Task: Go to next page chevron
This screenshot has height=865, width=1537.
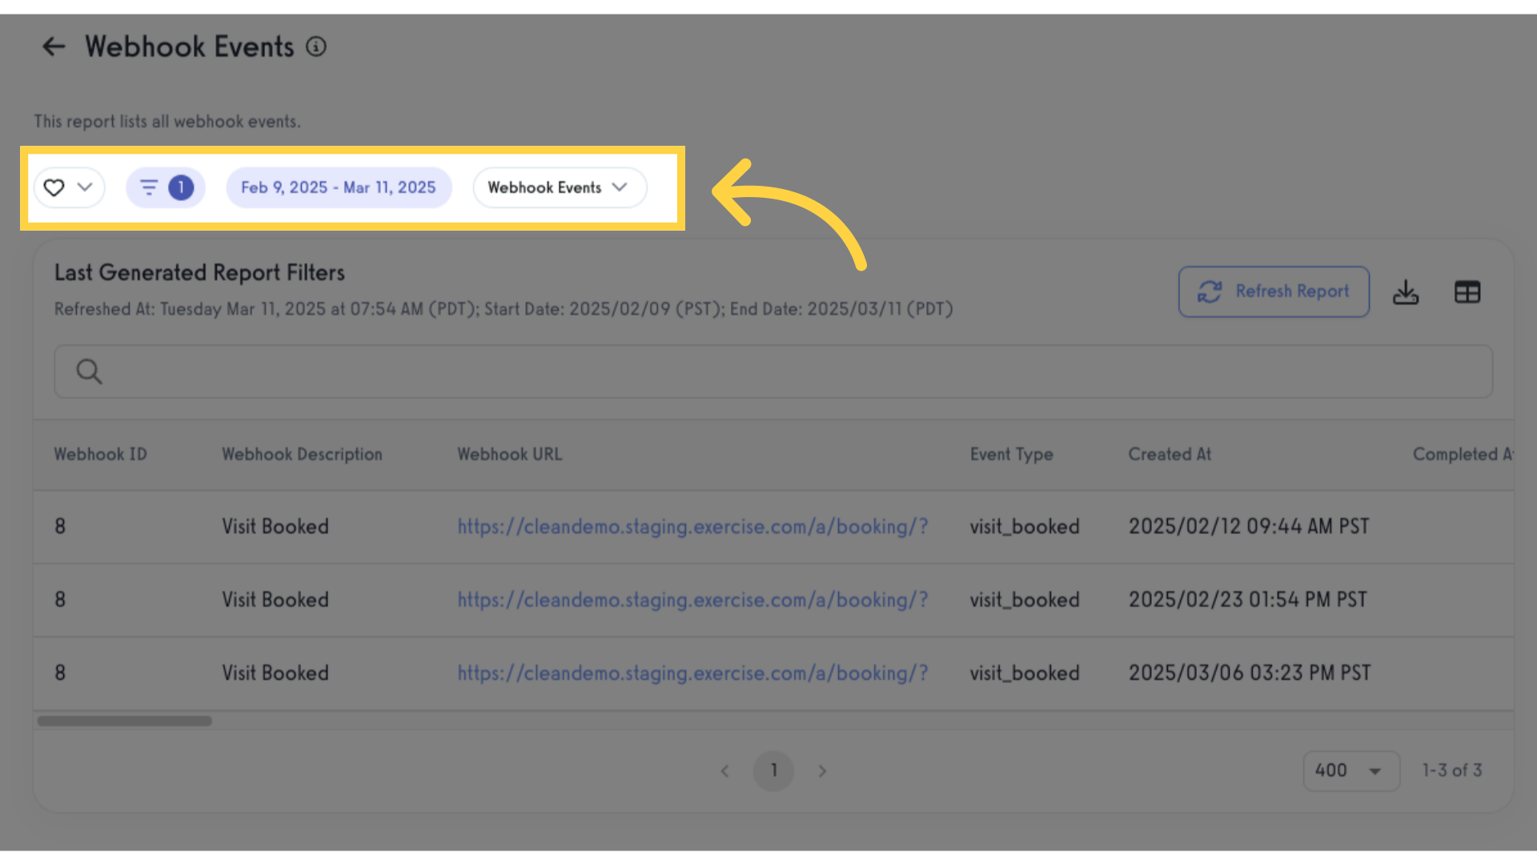Action: tap(822, 771)
